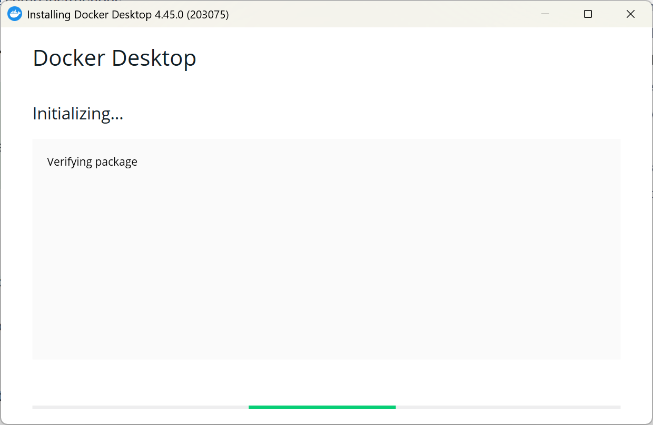This screenshot has height=425, width=653.
Task: Close the Docker Desktop installer
Action: pos(630,14)
